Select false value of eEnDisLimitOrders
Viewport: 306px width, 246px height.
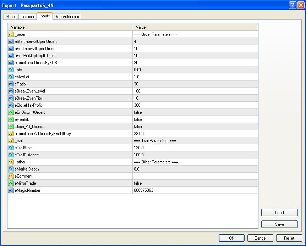click(138, 112)
